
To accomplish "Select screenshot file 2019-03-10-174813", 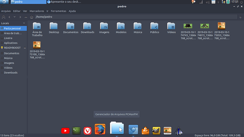I will pyautogui.click(x=205, y=31).
